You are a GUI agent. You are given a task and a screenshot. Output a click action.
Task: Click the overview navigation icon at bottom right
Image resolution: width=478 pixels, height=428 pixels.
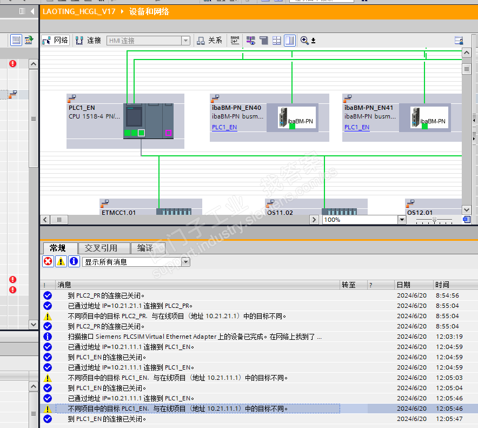click(x=467, y=219)
